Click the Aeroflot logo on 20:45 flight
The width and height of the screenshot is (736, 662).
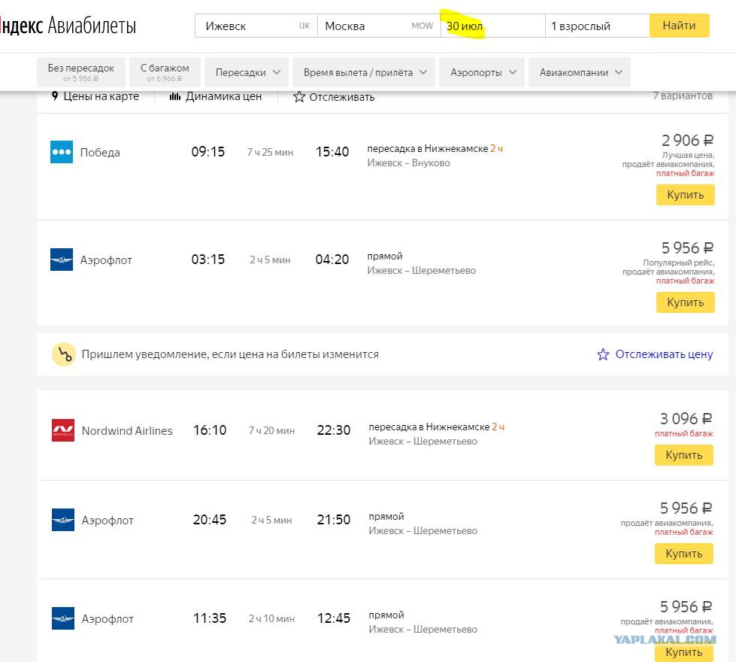[x=63, y=520]
